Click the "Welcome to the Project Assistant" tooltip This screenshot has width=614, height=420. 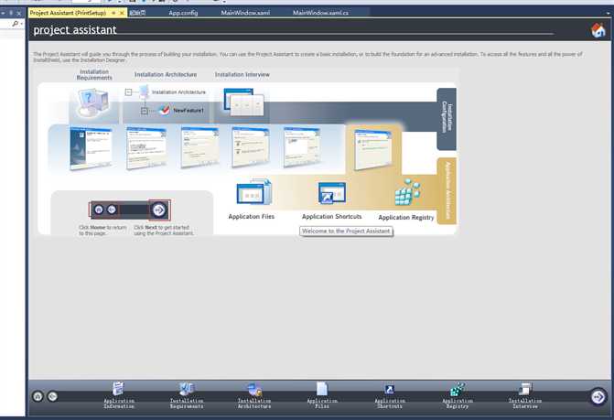click(x=346, y=232)
